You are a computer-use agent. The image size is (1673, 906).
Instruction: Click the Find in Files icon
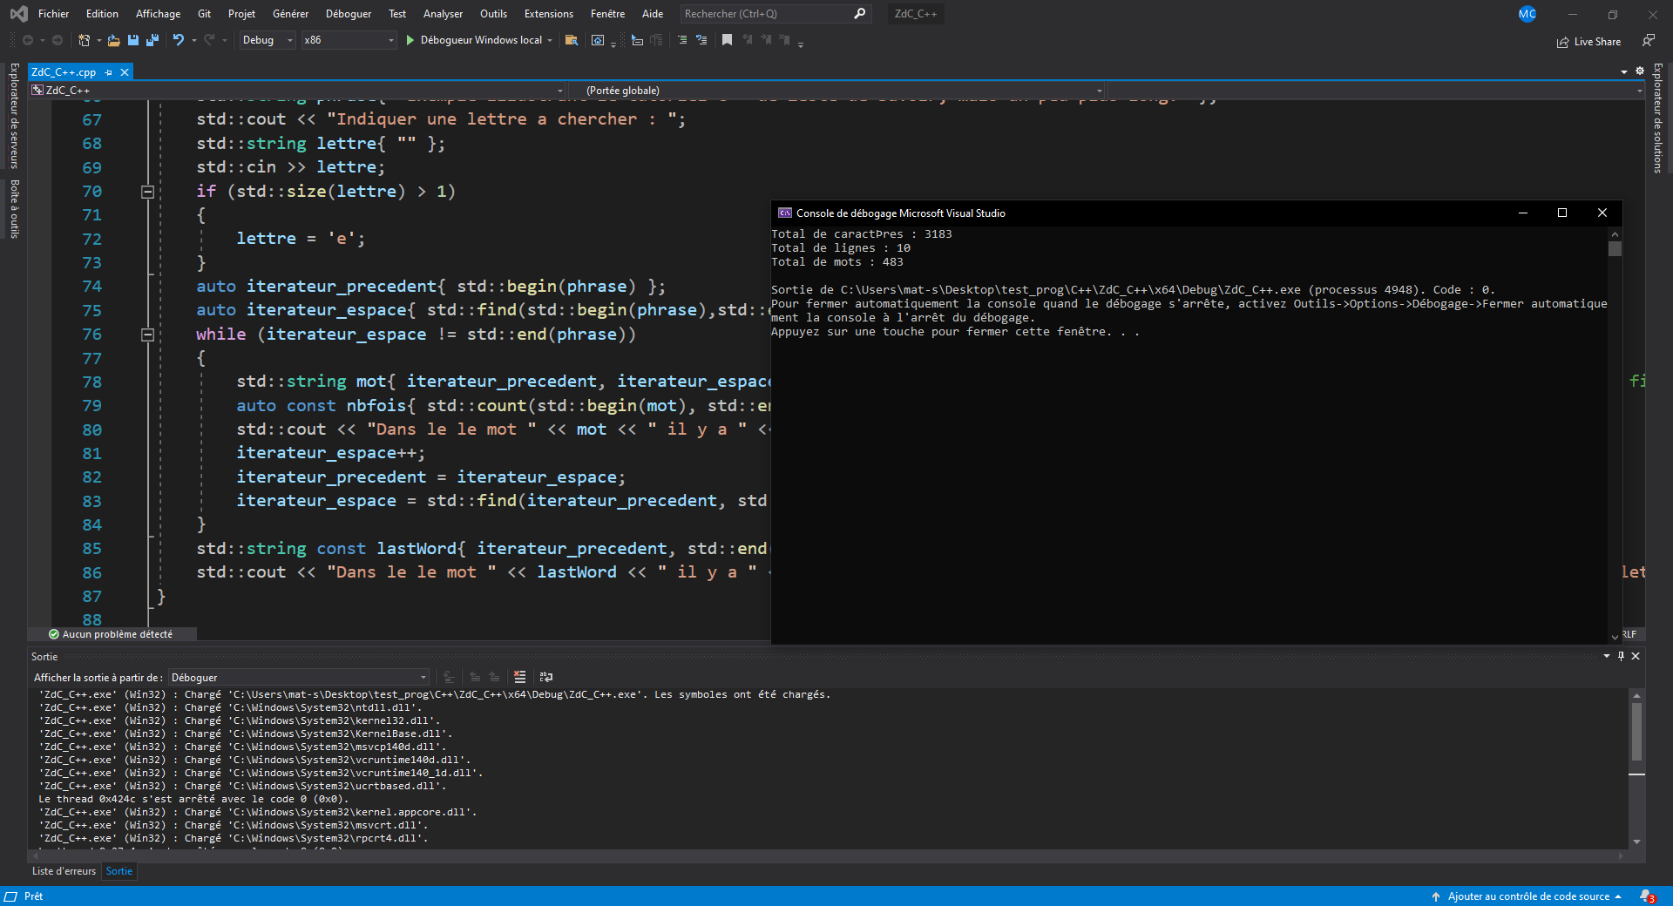572,40
